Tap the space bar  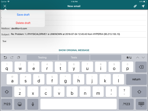[79, 104]
